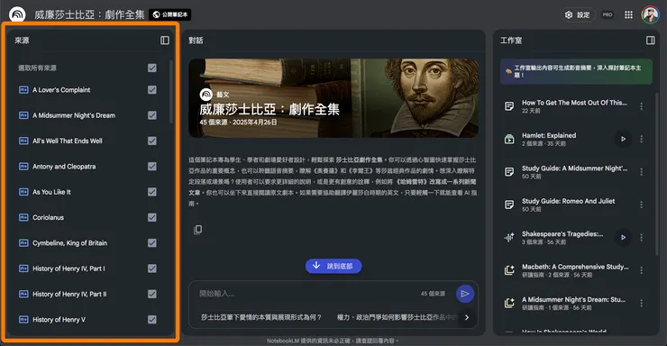Viewport: 667px width, 346px height.
Task: Uncheck A Lover's Complaint source
Action: pyautogui.click(x=151, y=90)
